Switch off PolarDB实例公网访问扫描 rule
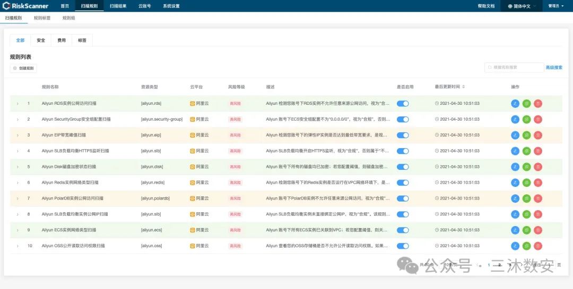 coord(403,198)
